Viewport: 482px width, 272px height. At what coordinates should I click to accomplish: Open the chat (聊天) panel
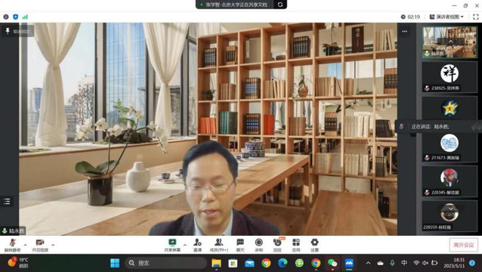tap(240, 246)
